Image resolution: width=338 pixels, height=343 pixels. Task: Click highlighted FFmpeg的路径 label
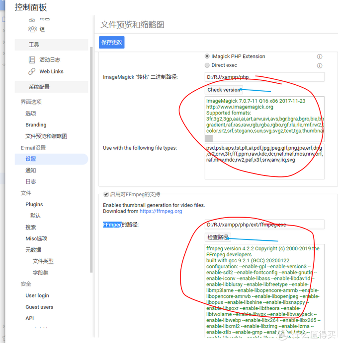pos(121,225)
